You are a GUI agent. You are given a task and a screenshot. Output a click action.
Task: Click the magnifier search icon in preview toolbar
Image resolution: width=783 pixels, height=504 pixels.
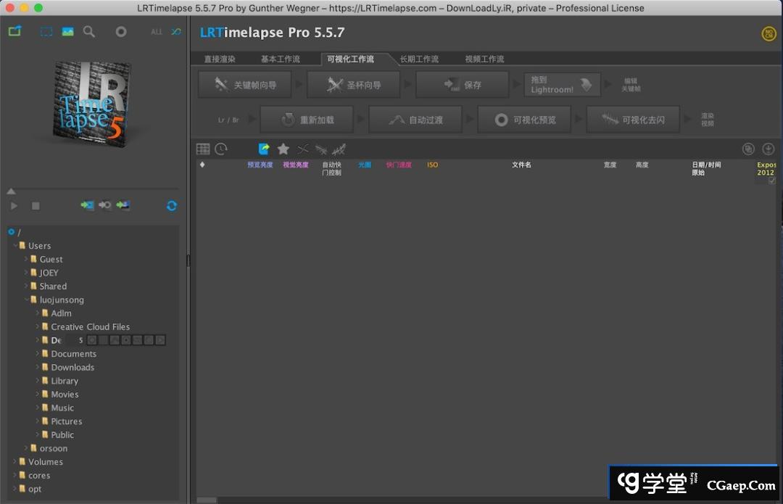pyautogui.click(x=88, y=32)
